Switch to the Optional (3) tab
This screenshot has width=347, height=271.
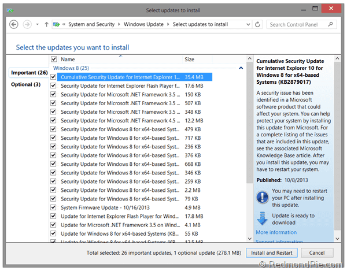pyautogui.click(x=25, y=84)
